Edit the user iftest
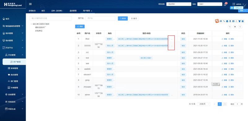Screen dimensions: 248x121 224,39
